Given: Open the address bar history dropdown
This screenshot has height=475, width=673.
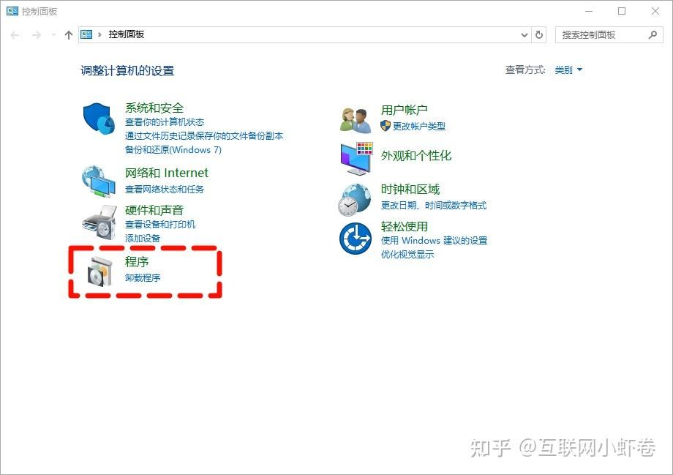Looking at the screenshot, I should point(524,35).
